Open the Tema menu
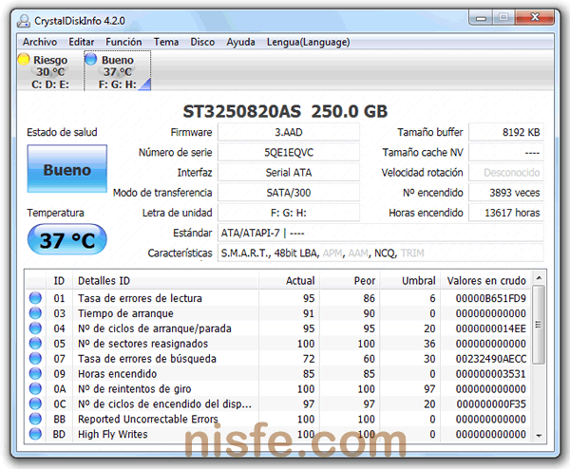Screen dimensions: 570x469 click(165, 42)
